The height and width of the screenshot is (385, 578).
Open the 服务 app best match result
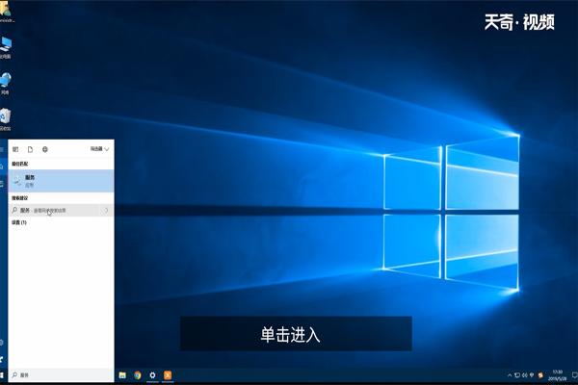click(x=61, y=181)
